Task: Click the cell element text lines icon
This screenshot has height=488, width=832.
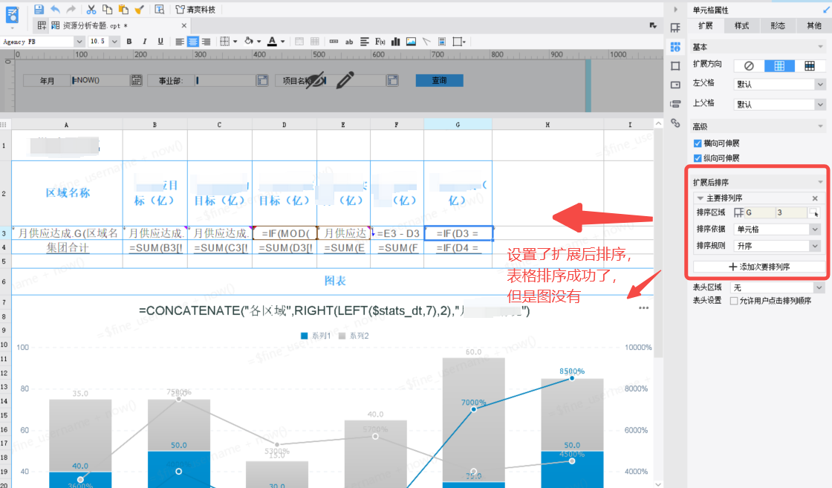Action: pyautogui.click(x=365, y=42)
